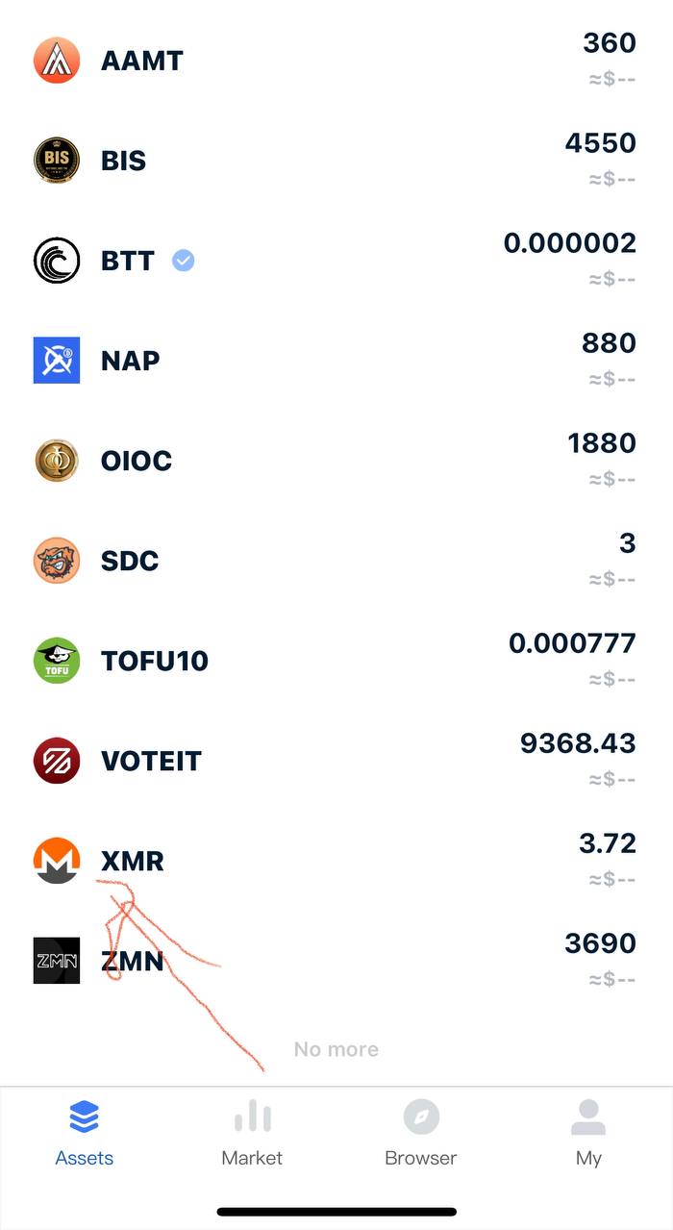Open the orange Monero XMR icon
Screen dimensions: 673x1230
pyautogui.click(x=57, y=861)
